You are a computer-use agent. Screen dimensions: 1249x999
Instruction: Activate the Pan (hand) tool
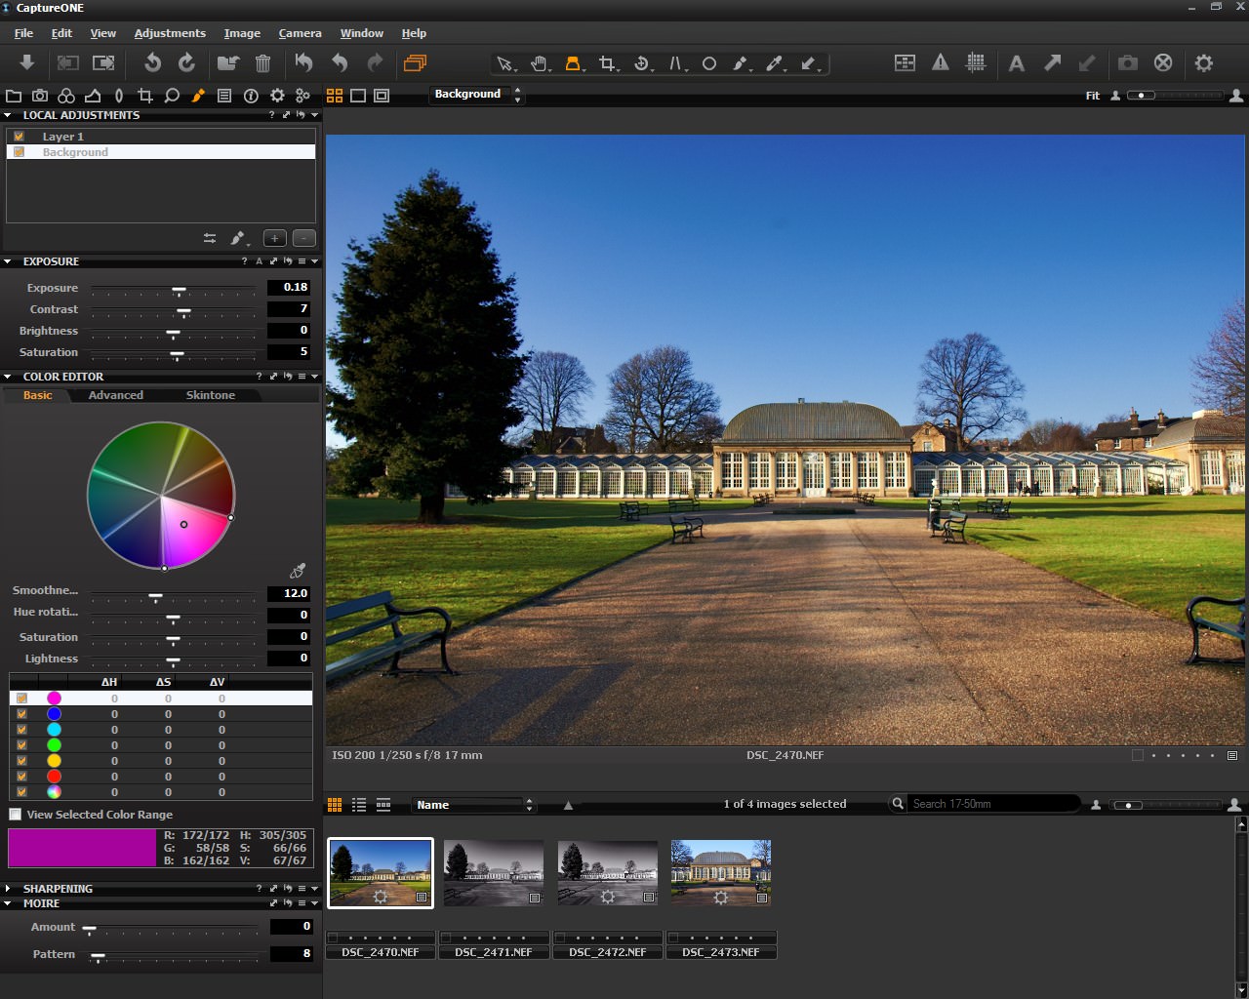540,63
